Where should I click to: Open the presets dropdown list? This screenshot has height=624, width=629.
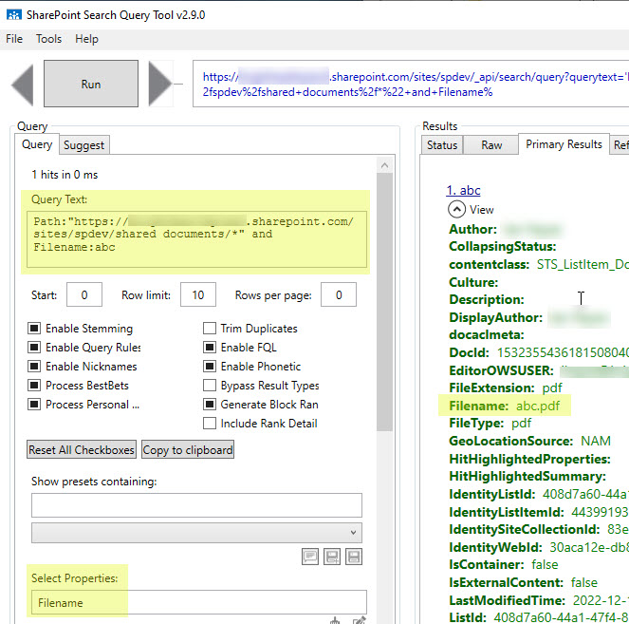tap(196, 533)
